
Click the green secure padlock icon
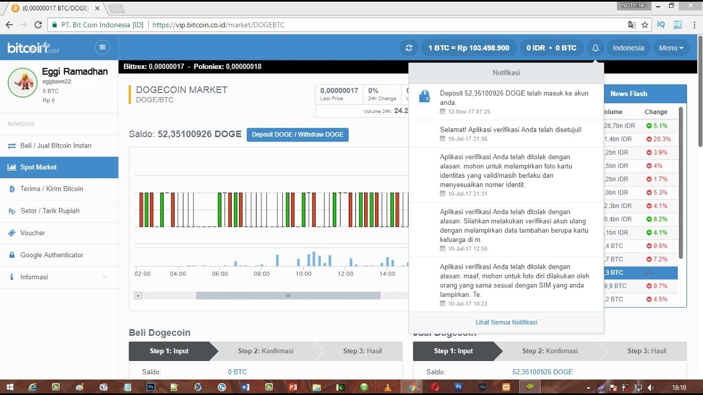click(x=54, y=25)
